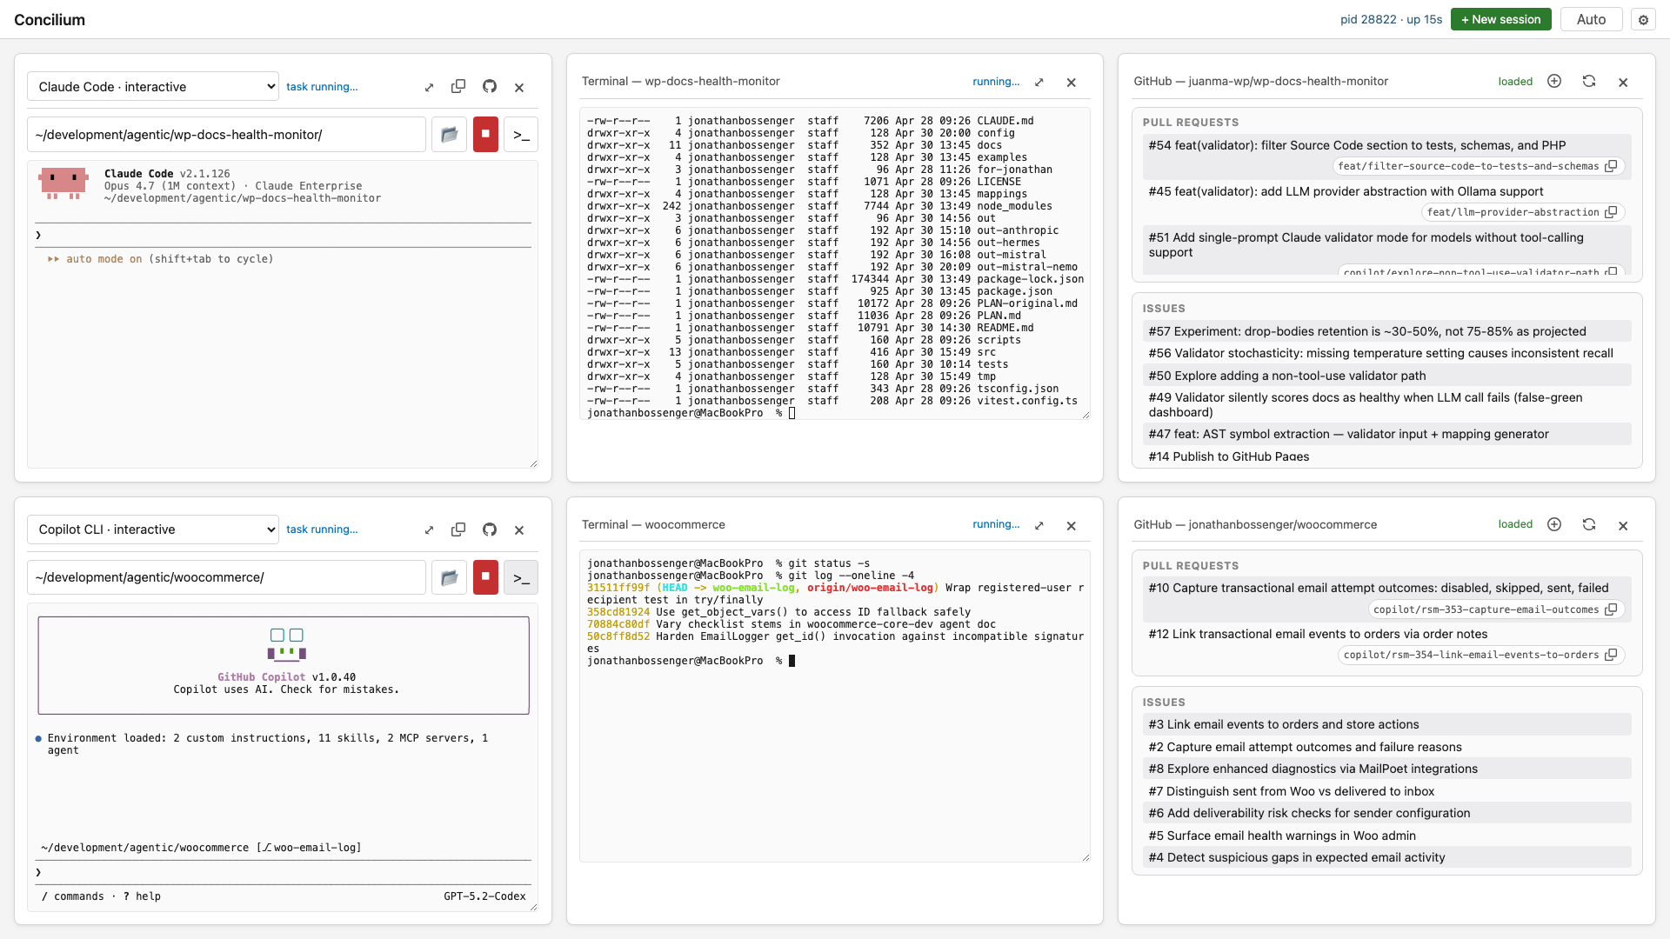
Task: Copy branch name feat/llm-provider-abstraction
Action: [1611, 212]
